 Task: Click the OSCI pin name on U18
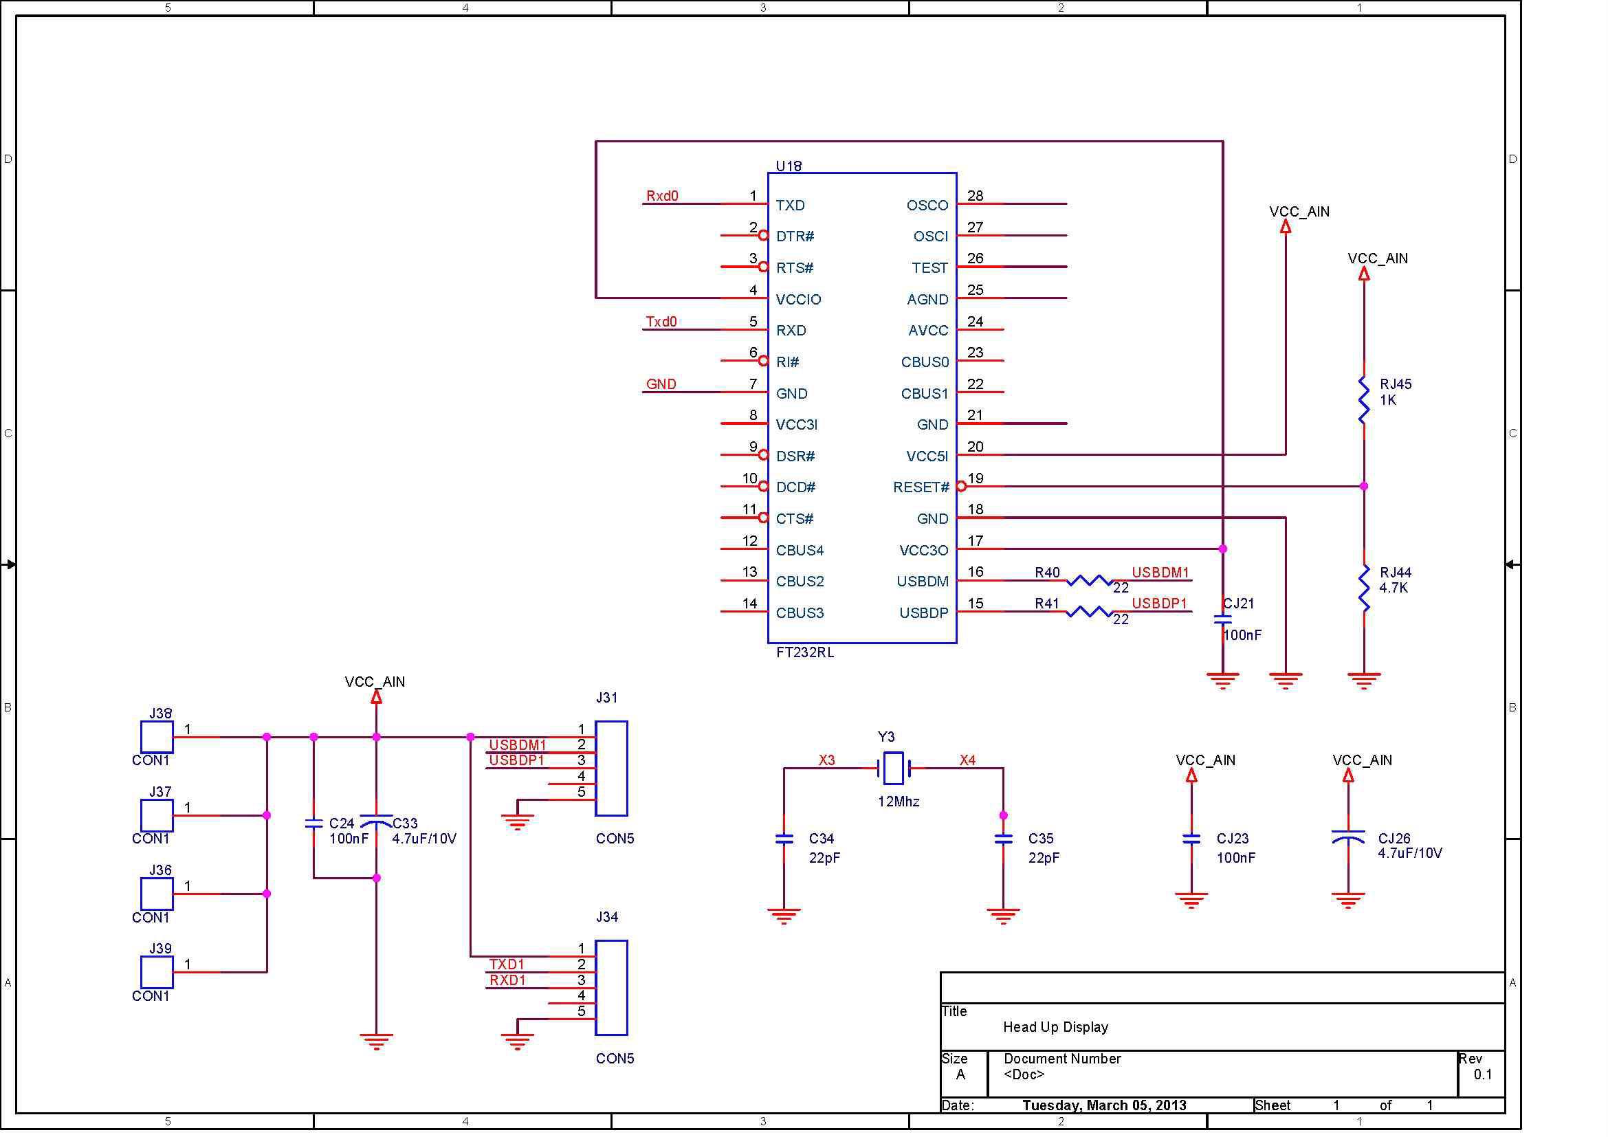[x=931, y=236]
